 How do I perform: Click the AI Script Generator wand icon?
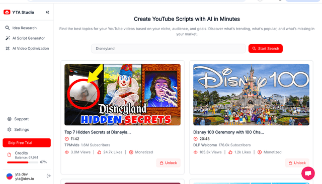coord(8,38)
